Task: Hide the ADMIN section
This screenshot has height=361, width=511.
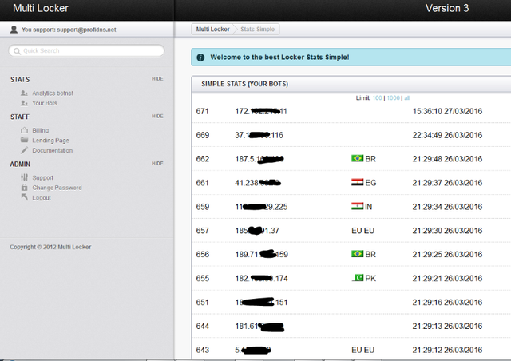Action: pos(157,164)
